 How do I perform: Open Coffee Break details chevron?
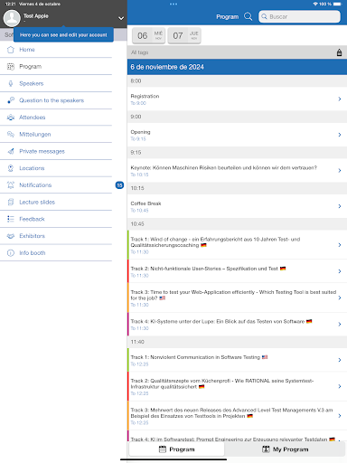[340, 206]
